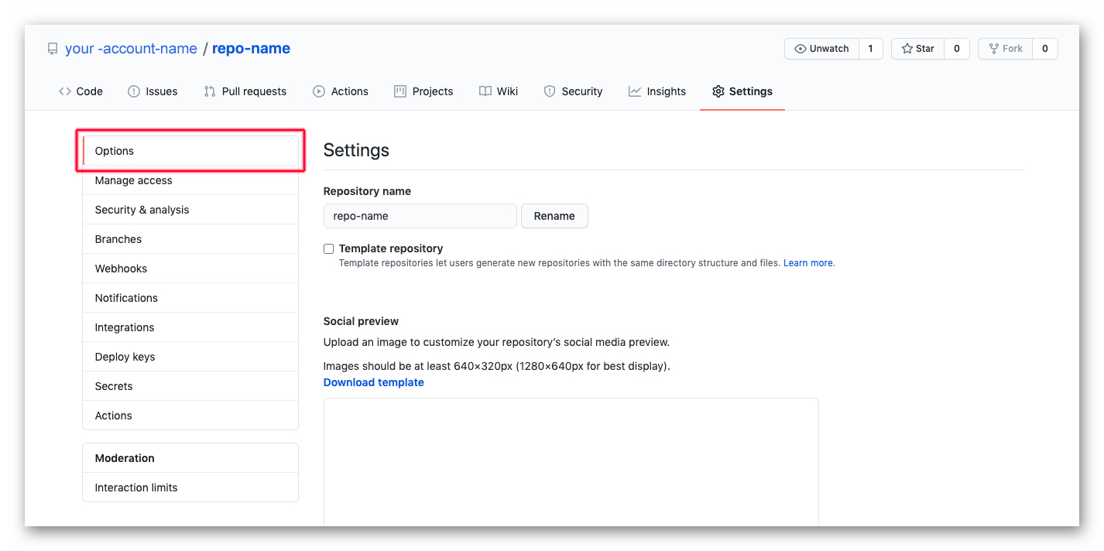The height and width of the screenshot is (551, 1104).
Task: Open the Pull requests tab
Action: point(245,91)
